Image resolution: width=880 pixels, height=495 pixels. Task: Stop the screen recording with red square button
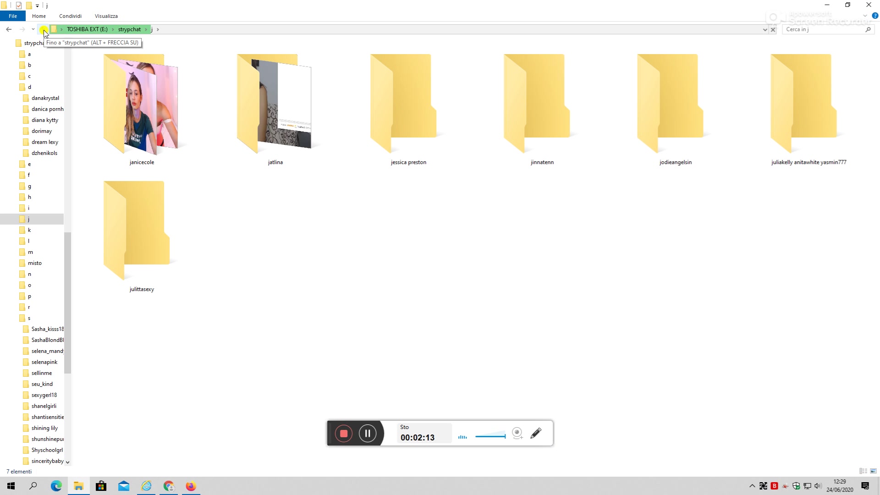point(344,434)
